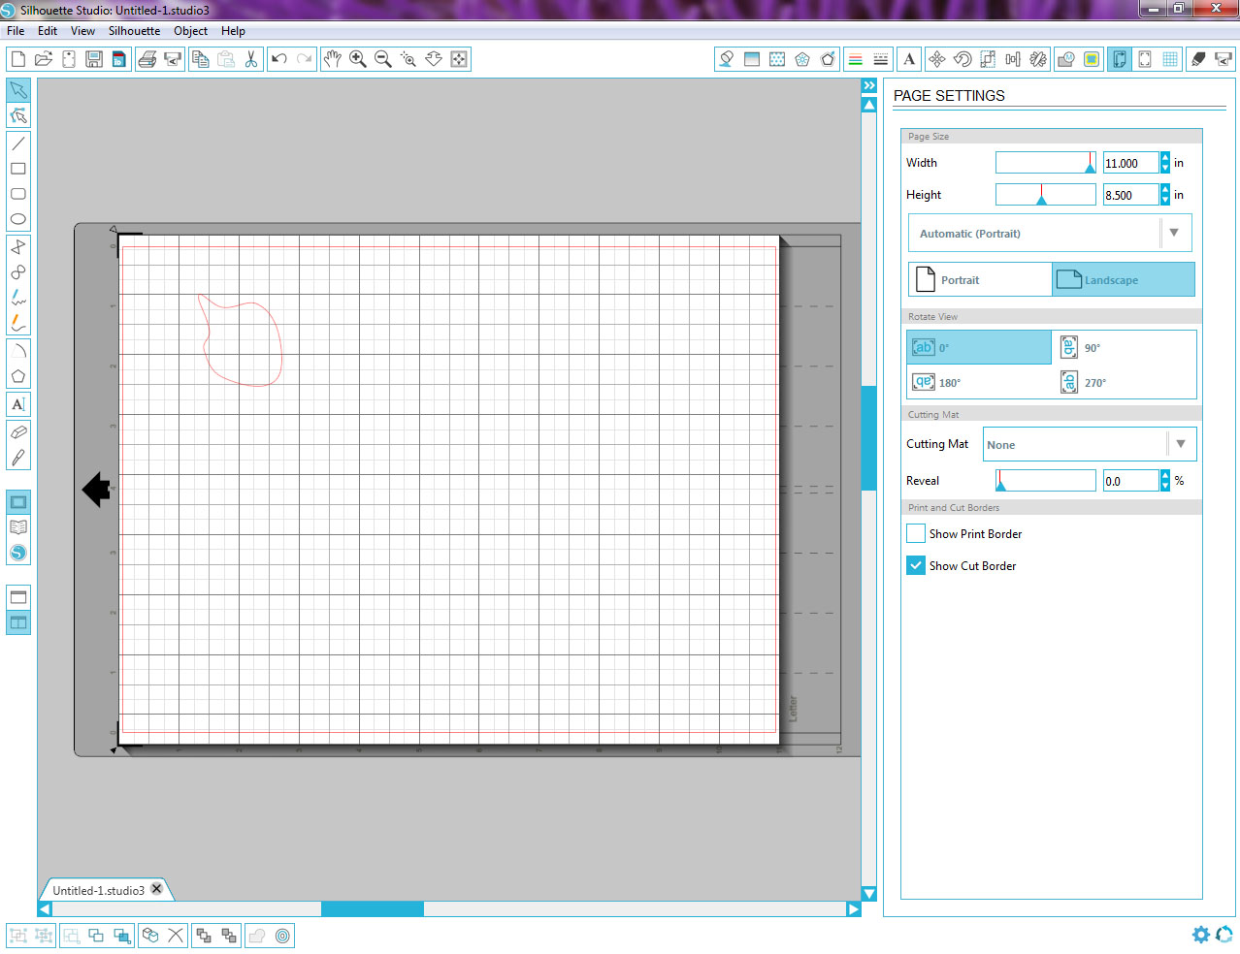Save the document with floppy disk icon
The height and width of the screenshot is (954, 1240).
pyautogui.click(x=94, y=59)
